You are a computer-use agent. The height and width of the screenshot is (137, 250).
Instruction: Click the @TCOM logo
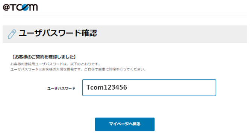[x=20, y=8]
